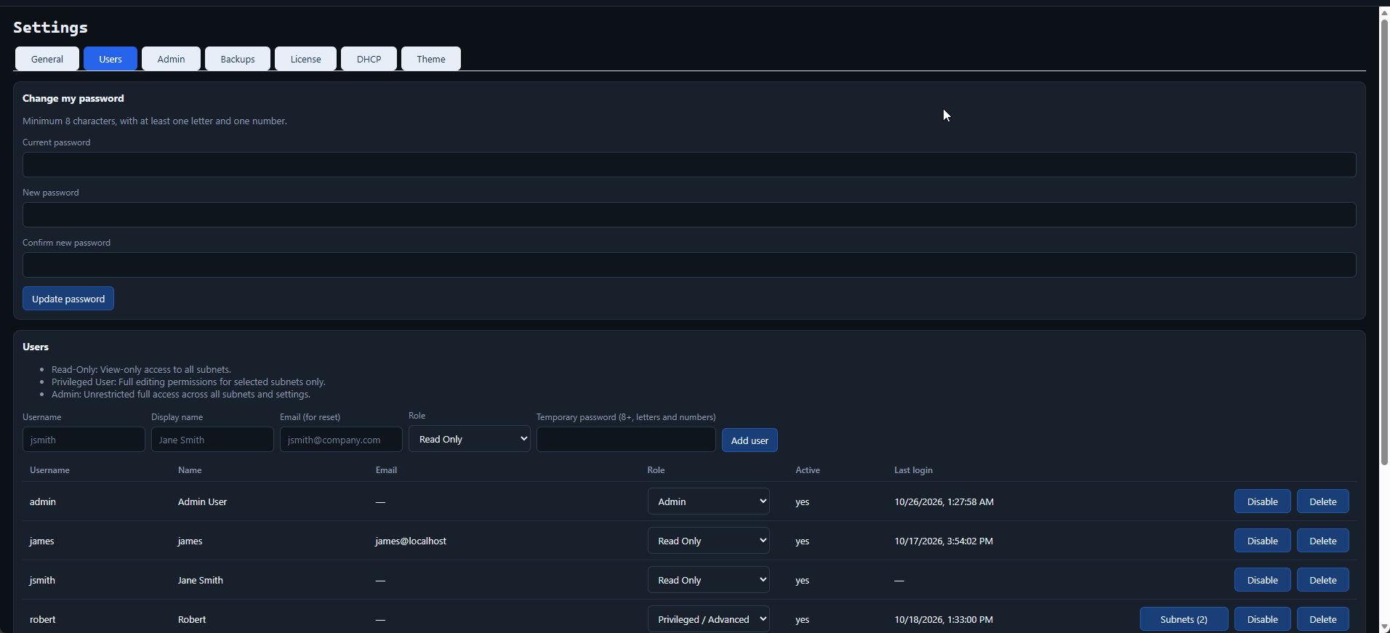This screenshot has height=633, width=1390.
Task: Change role dropdown for james
Action: [x=709, y=541]
